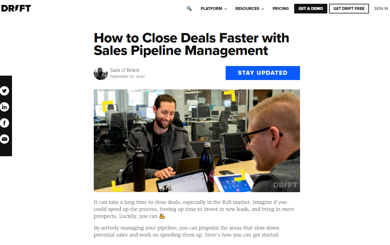This screenshot has height=245, width=390.
Task: Expand the Resources dropdown menu
Action: coord(250,8)
